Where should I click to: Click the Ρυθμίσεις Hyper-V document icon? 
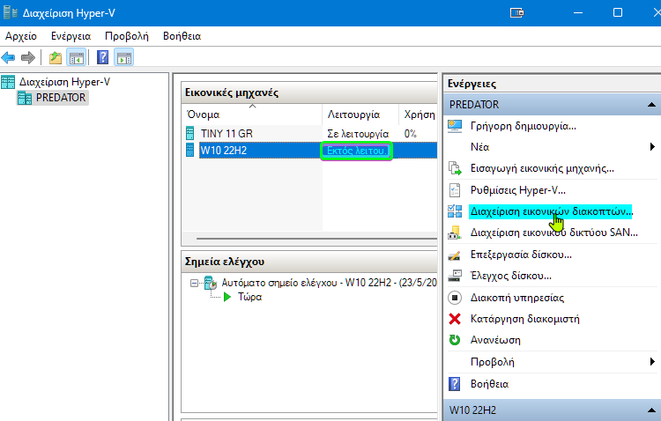point(455,190)
